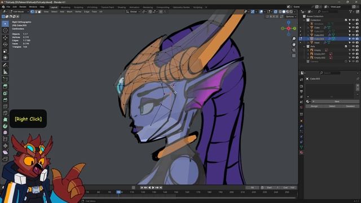Add a material slot with plus

tap(358, 85)
